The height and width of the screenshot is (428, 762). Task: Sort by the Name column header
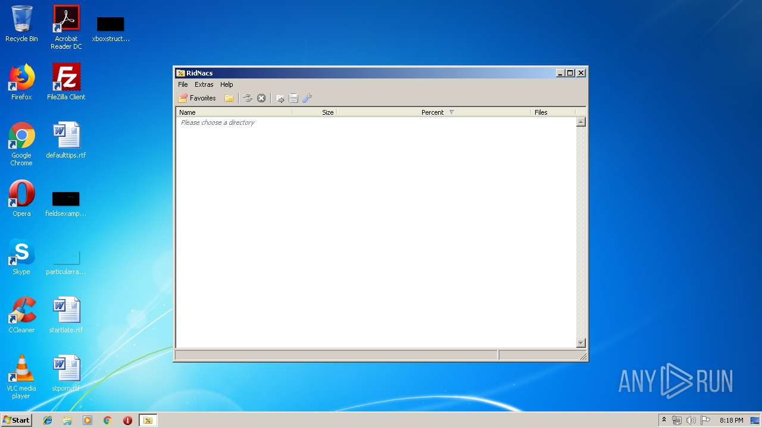click(234, 112)
